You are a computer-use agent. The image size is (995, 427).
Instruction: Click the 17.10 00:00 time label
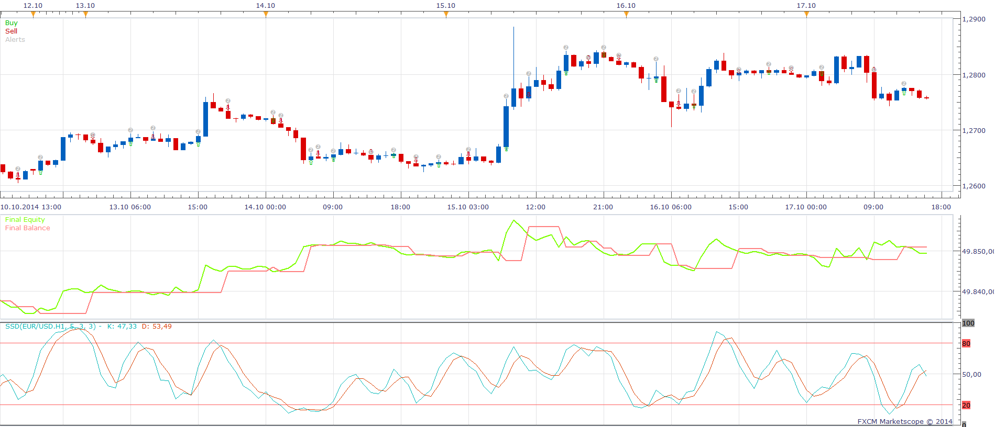pyautogui.click(x=806, y=207)
